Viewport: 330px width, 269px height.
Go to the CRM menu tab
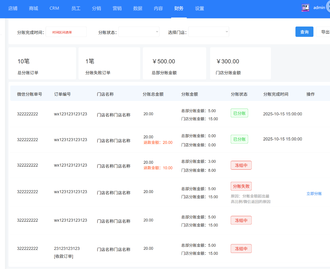(x=54, y=8)
